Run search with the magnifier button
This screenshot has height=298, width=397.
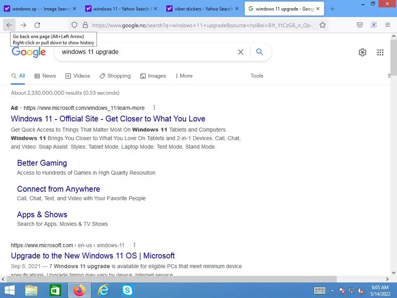(x=259, y=52)
